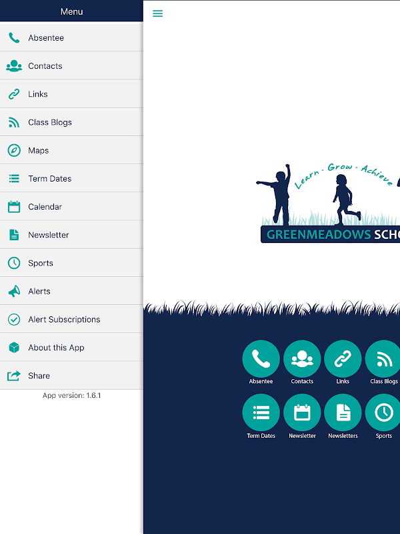
Task: Select Absentee menu entry
Action: pyautogui.click(x=71, y=37)
